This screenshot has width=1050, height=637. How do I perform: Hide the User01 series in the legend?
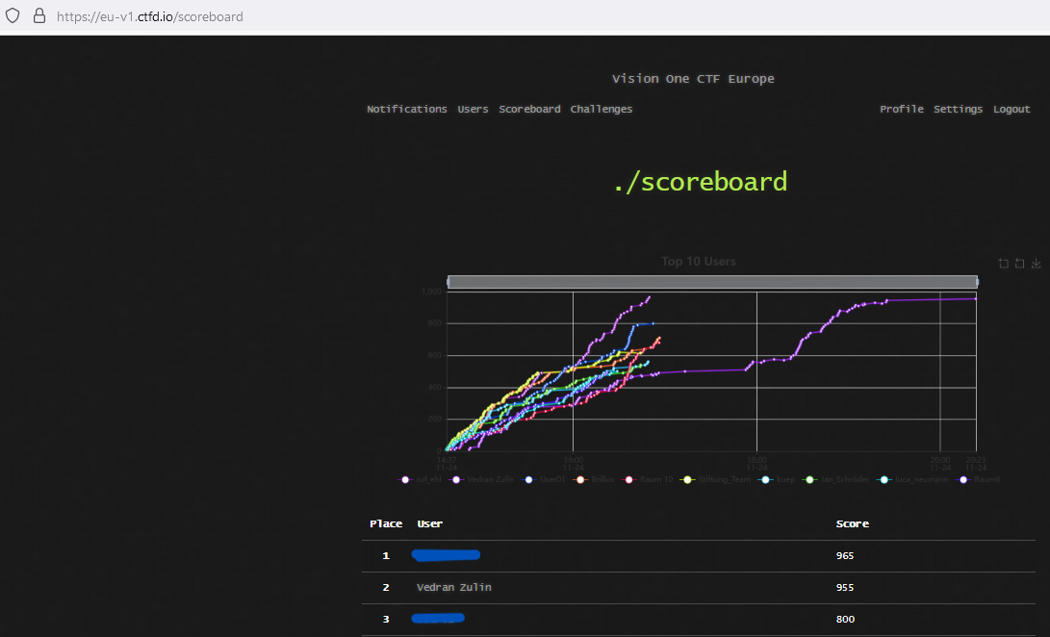click(x=549, y=479)
